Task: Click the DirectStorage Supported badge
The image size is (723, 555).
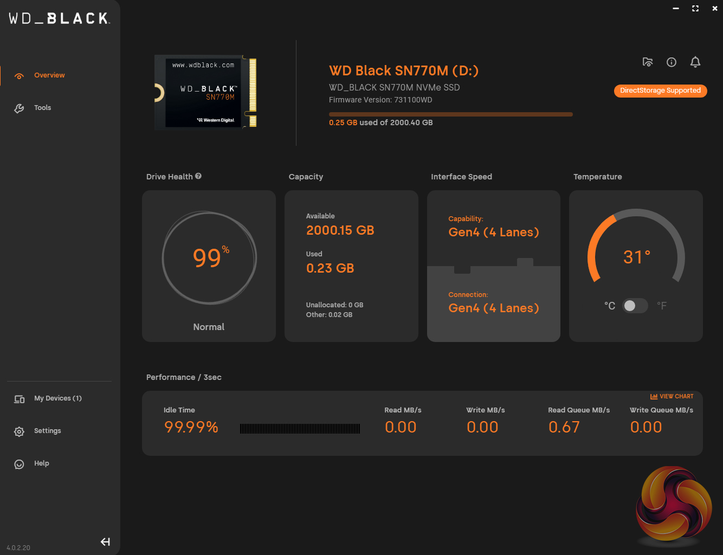Action: point(660,91)
